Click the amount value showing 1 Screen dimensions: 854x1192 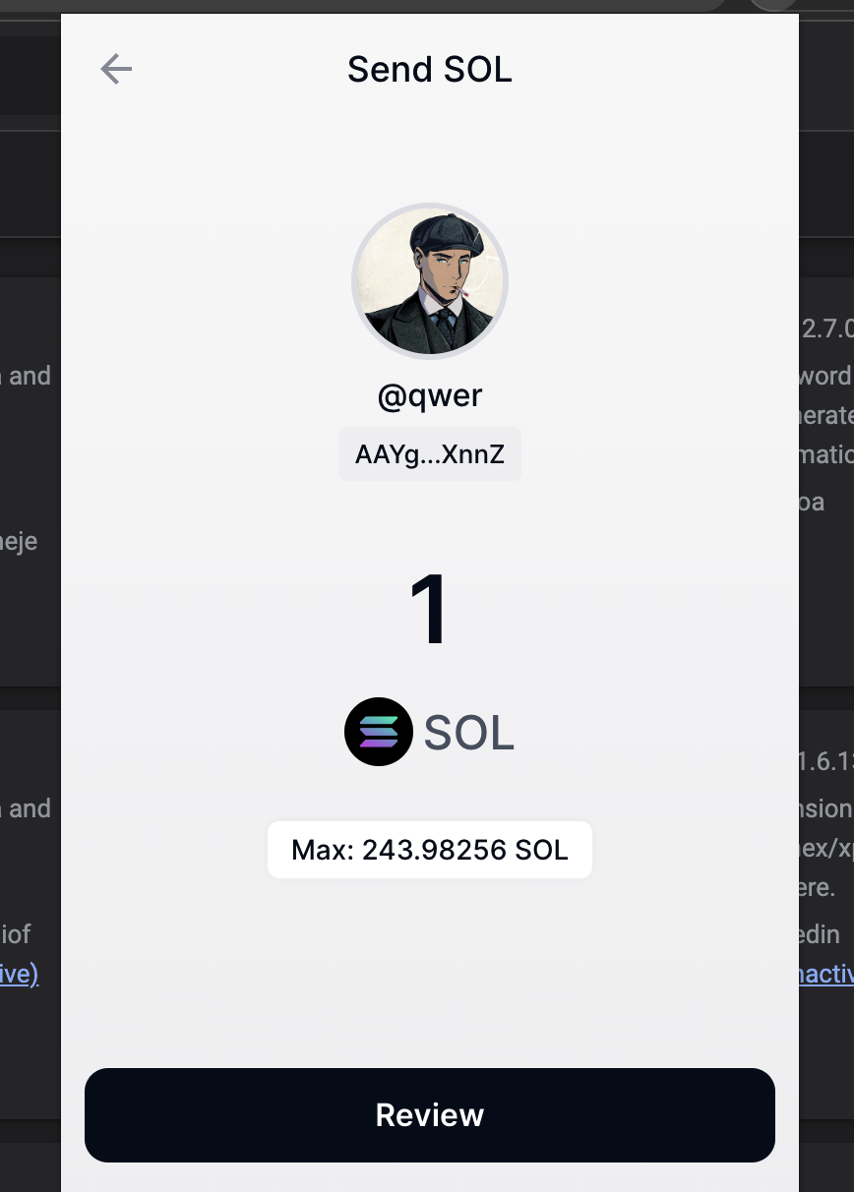point(430,611)
